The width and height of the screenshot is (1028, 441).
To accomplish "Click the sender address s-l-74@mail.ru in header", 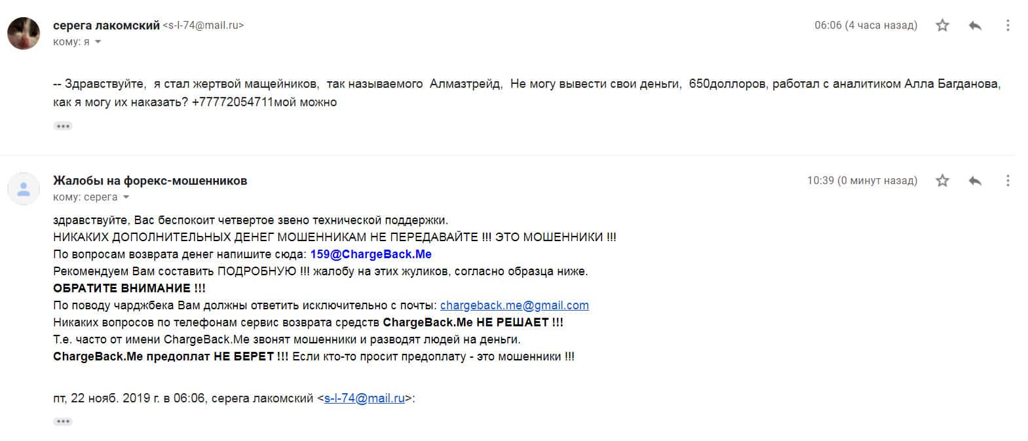I will point(203,26).
